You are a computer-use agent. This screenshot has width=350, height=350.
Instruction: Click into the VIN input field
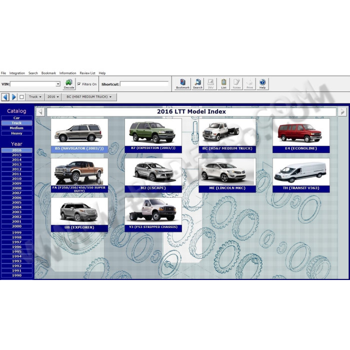(x=33, y=84)
